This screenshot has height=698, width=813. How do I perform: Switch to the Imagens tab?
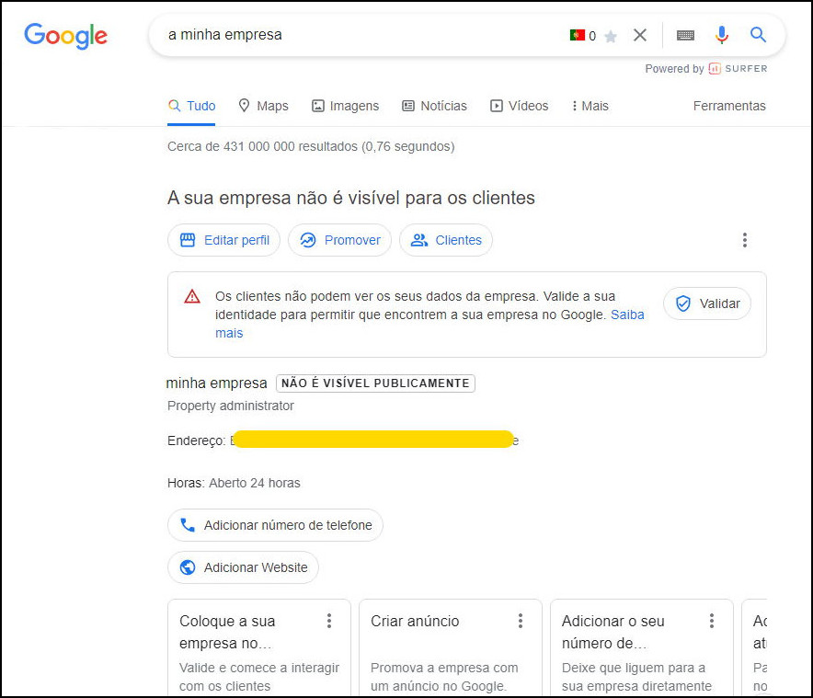345,106
